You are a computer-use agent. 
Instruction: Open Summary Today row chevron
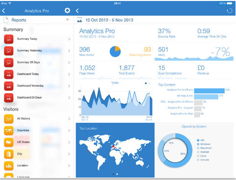click(69, 39)
